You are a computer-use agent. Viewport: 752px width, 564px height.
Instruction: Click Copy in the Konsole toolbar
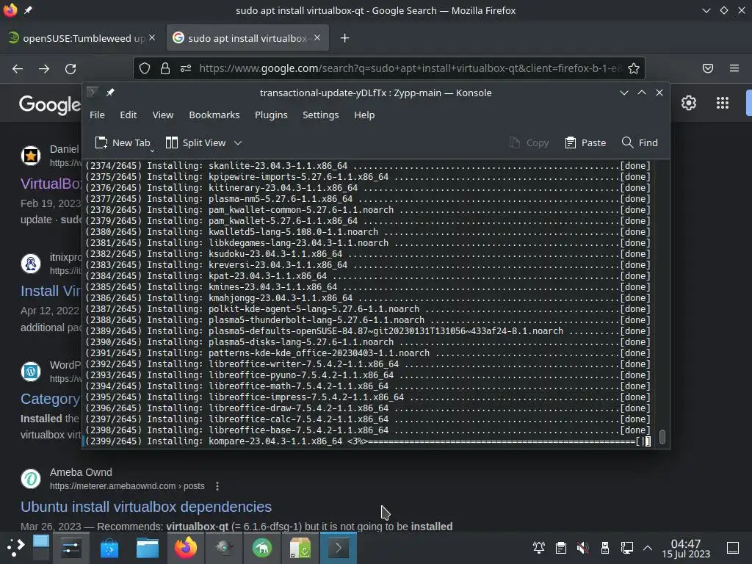(529, 142)
